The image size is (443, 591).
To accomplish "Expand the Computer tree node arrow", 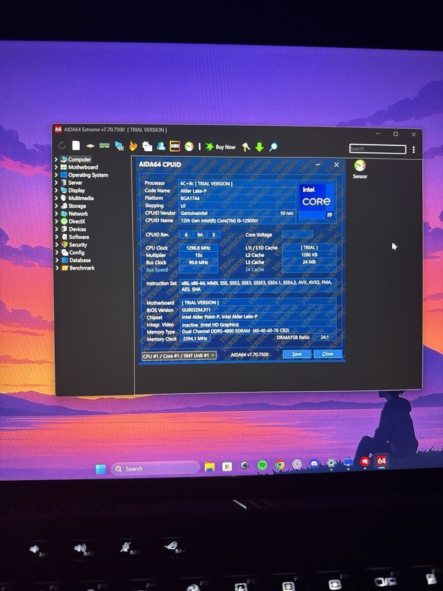I will 57,159.
